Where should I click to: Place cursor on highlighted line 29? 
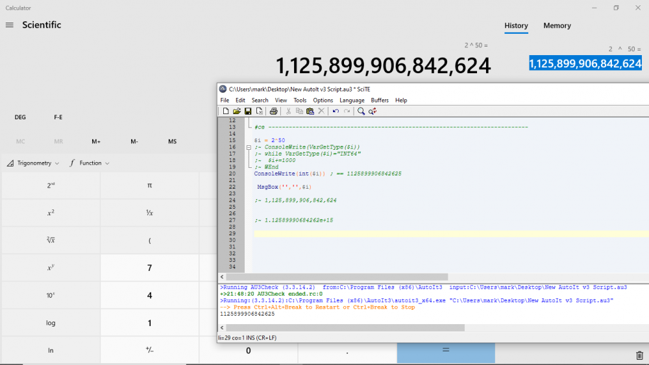(451, 233)
